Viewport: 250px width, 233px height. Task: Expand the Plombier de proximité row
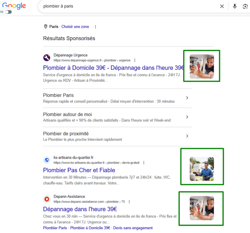click(117, 136)
